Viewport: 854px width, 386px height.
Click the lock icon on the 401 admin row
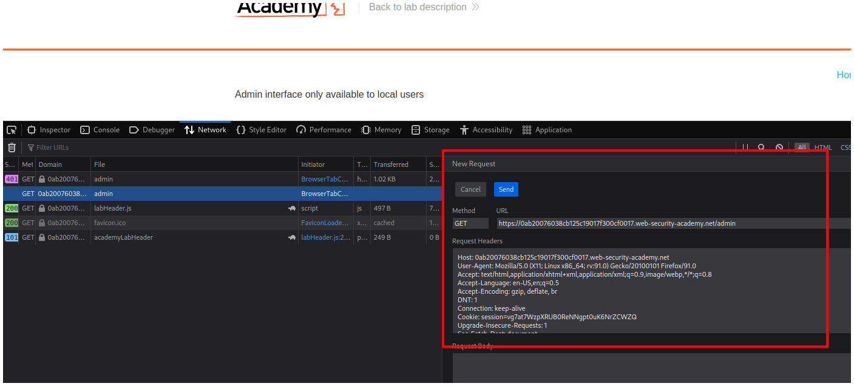point(42,179)
